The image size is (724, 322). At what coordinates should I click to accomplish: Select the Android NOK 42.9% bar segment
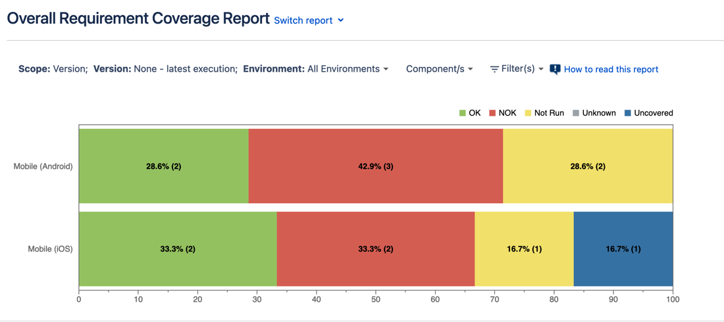point(375,166)
